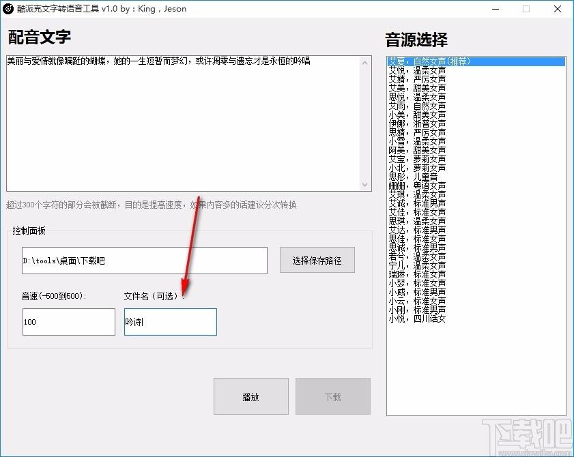Select voice 艾夏,自然女声(推荐)

point(476,61)
